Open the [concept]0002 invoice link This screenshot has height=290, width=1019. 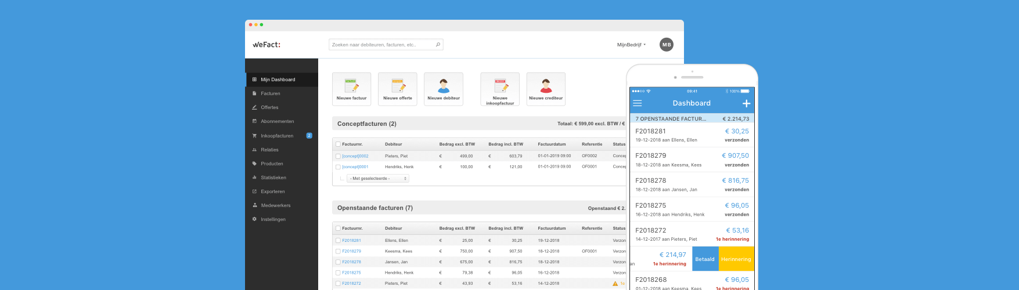[x=355, y=156]
